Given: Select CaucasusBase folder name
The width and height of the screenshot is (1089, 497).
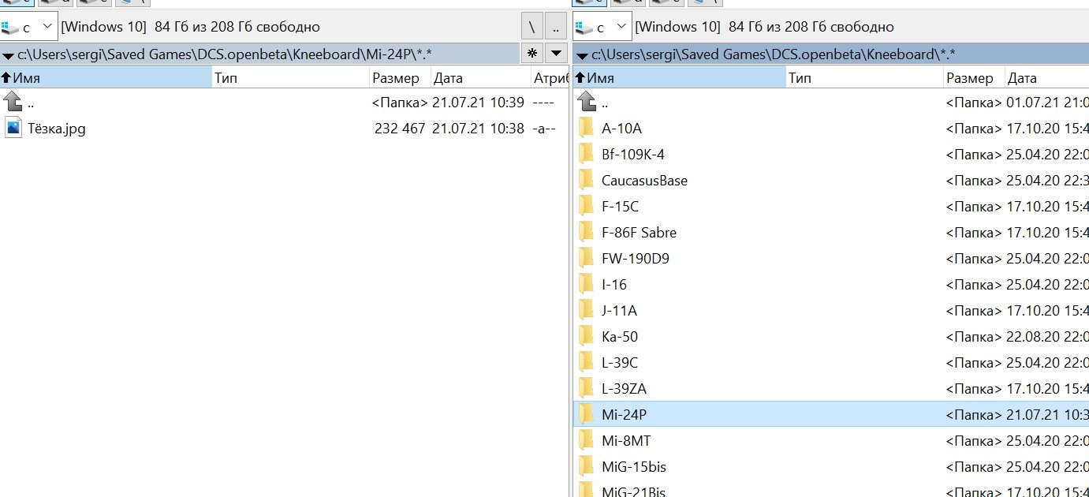Looking at the screenshot, I should tap(644, 180).
